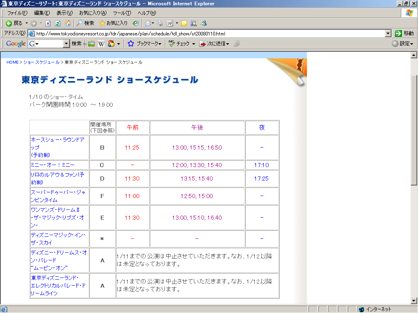Image resolution: width=418 pixels, height=313 pixels.
Task: Expand the Google search box dropdown
Action: [67, 44]
